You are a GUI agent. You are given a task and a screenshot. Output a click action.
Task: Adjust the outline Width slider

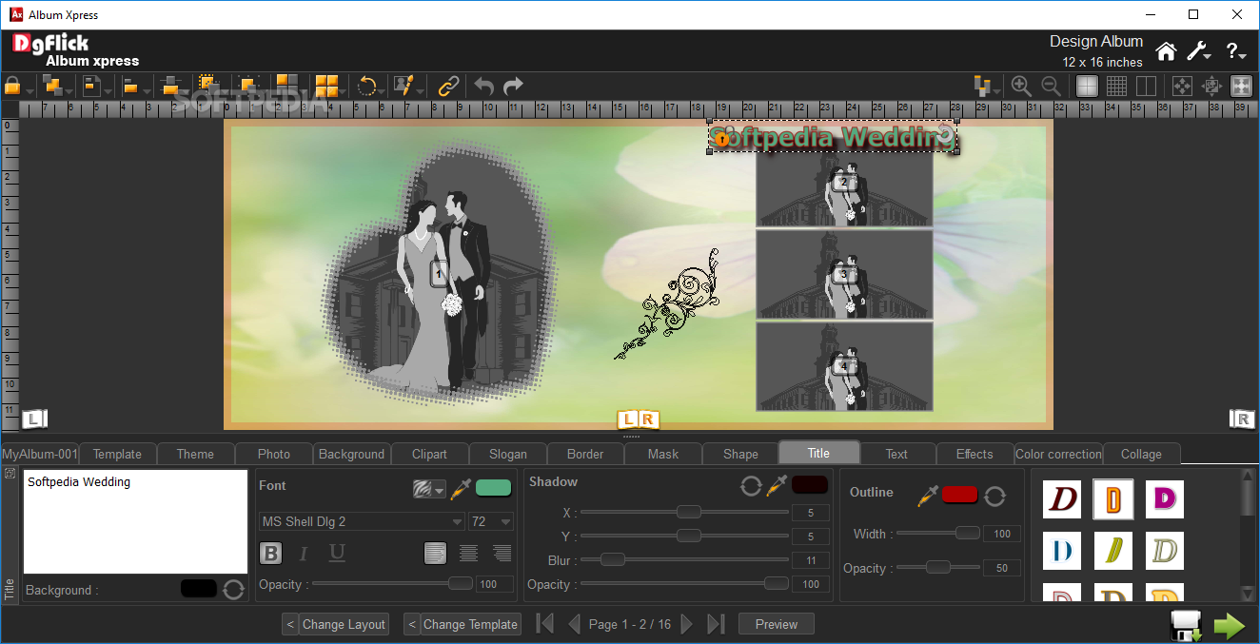(938, 534)
